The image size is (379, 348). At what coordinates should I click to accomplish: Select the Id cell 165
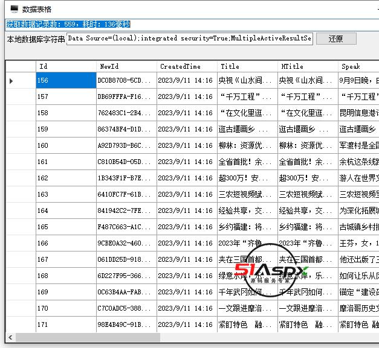[66, 227]
